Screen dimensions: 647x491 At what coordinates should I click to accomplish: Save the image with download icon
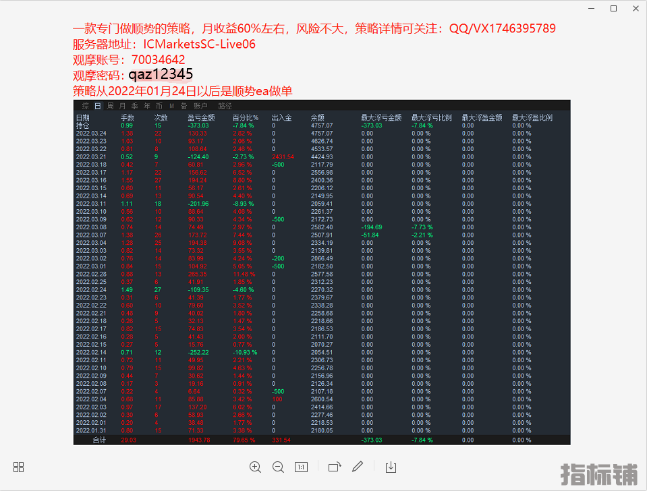(391, 467)
